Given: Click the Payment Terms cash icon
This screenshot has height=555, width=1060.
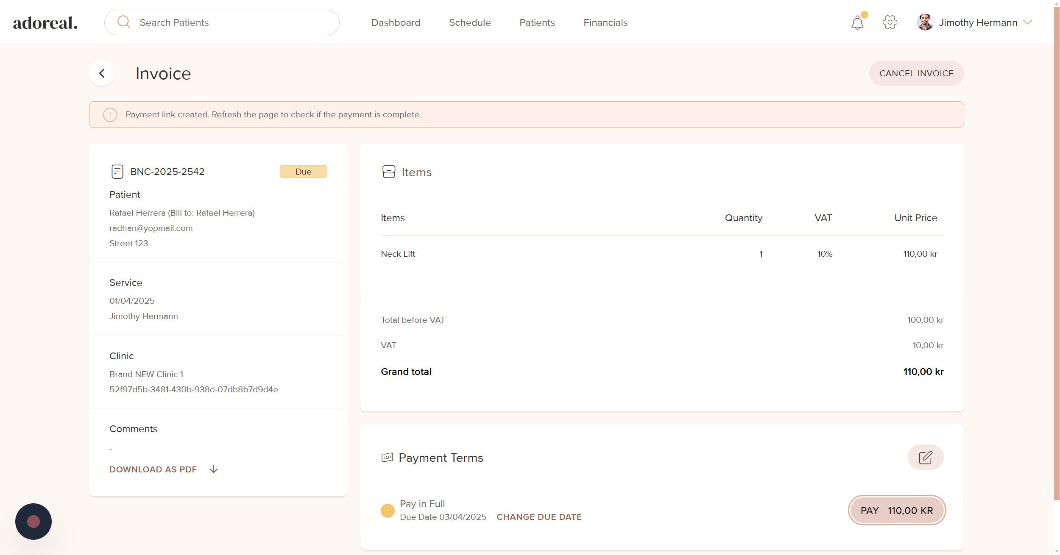Looking at the screenshot, I should [387, 458].
